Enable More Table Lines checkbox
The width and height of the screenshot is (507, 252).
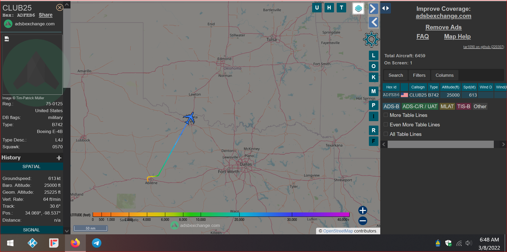coord(386,115)
